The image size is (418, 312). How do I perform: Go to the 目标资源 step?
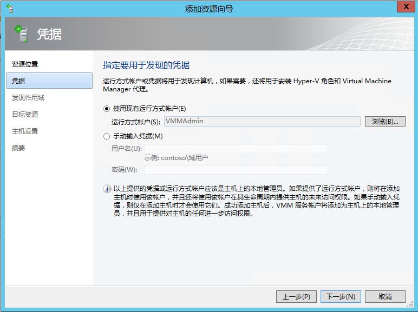coord(25,115)
